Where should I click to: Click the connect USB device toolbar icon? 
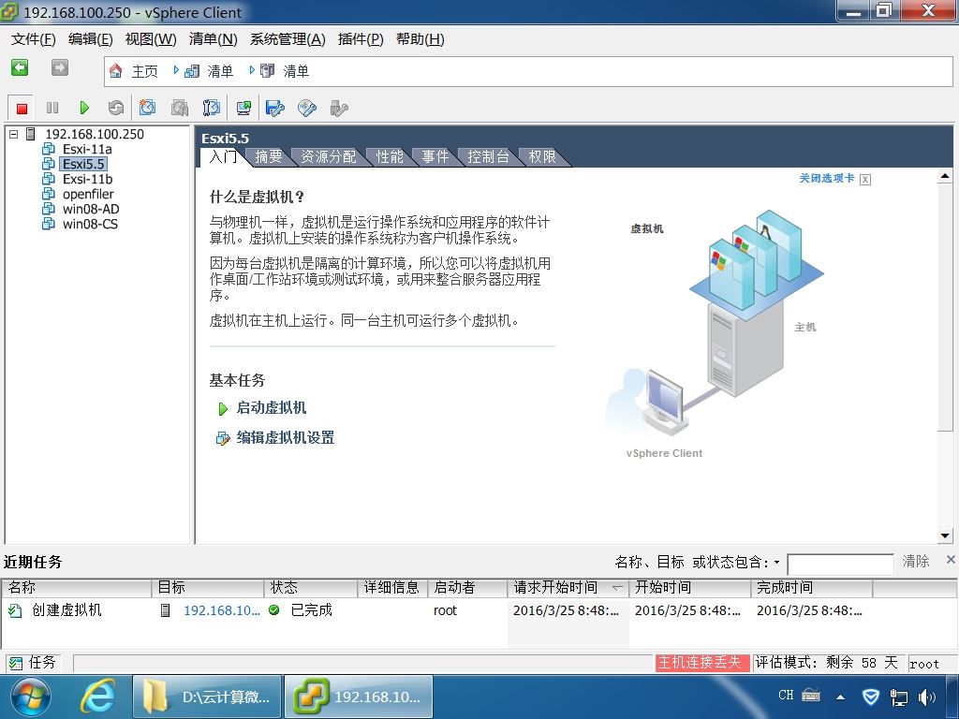[x=339, y=109]
